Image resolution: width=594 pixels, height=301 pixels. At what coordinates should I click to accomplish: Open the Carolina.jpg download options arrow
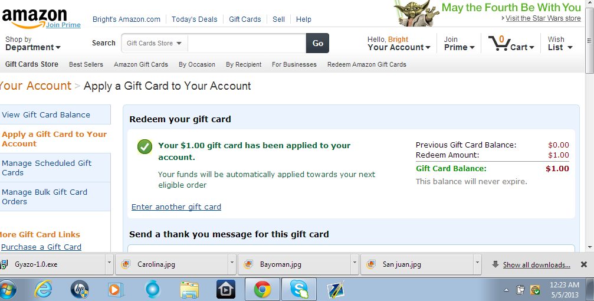point(232,262)
